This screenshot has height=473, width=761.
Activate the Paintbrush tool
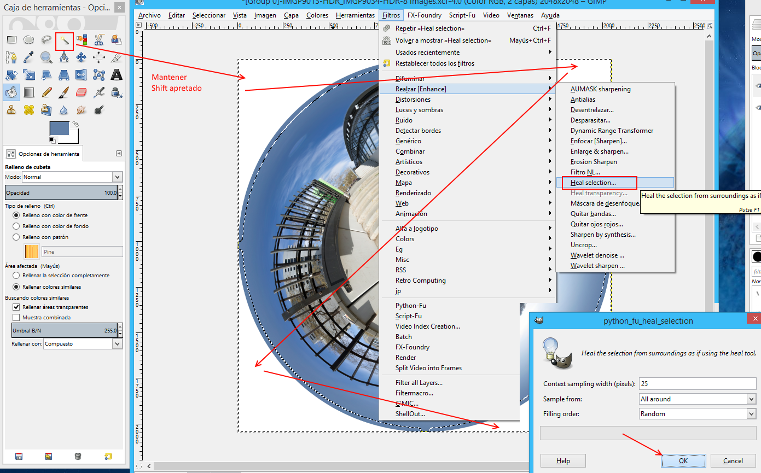pyautogui.click(x=64, y=92)
